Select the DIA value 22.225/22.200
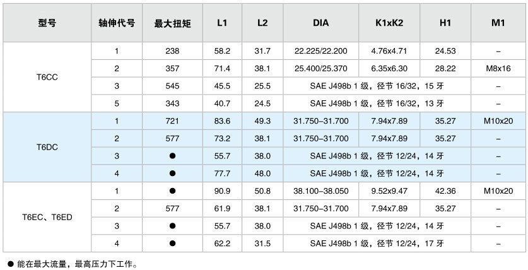Screen dimensions: 528x270 (x=320, y=50)
